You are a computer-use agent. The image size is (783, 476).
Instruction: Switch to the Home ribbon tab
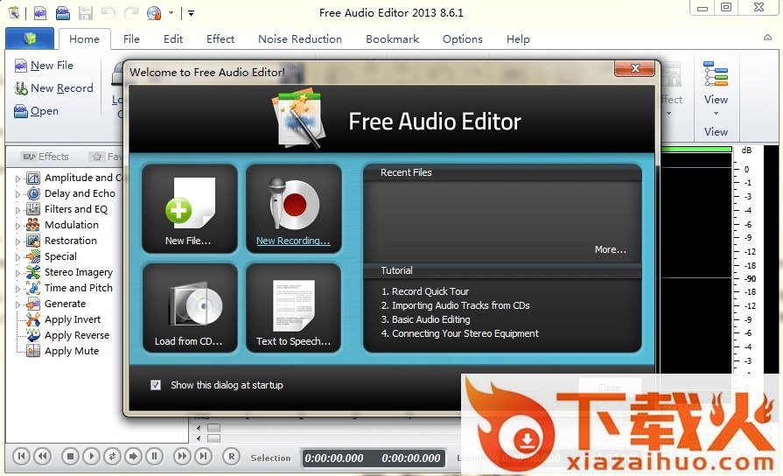point(84,39)
